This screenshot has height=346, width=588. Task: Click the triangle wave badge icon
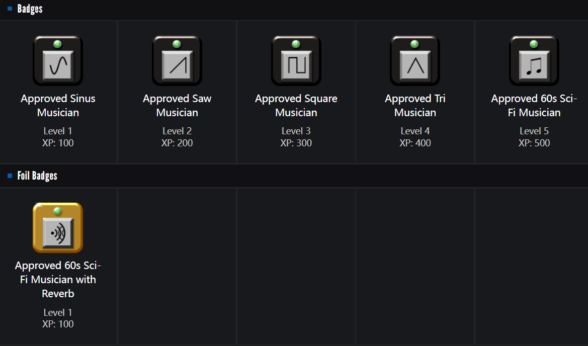415,60
